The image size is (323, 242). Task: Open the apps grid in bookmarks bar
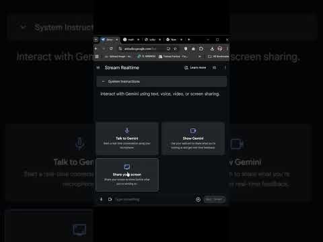click(97, 56)
